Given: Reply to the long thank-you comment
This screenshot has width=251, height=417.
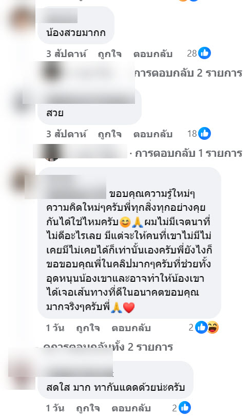Looking at the screenshot, I should 131,328.
